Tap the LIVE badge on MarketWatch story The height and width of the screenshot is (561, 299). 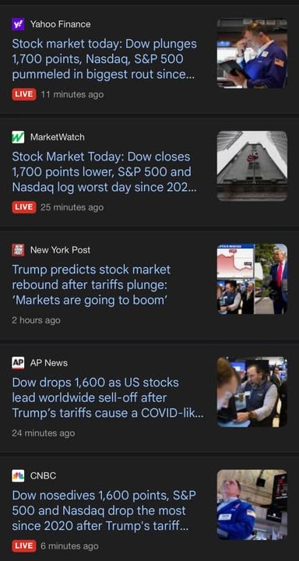pyautogui.click(x=24, y=207)
